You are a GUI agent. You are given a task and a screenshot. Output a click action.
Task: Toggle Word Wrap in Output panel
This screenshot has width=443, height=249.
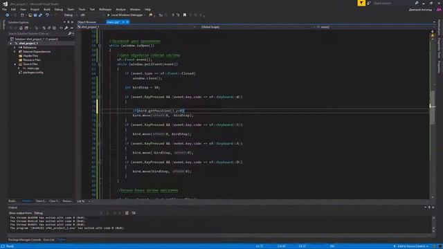pos(134,213)
